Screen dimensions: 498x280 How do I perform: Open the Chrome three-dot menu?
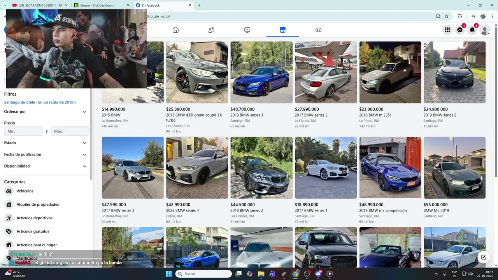coord(492,16)
